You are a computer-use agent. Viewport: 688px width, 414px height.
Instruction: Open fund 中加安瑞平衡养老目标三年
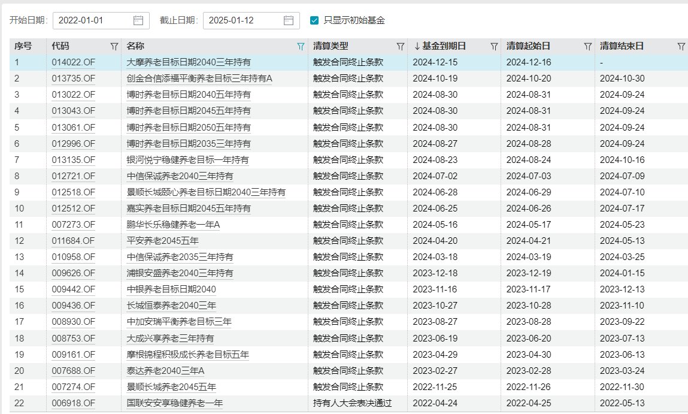click(x=179, y=322)
